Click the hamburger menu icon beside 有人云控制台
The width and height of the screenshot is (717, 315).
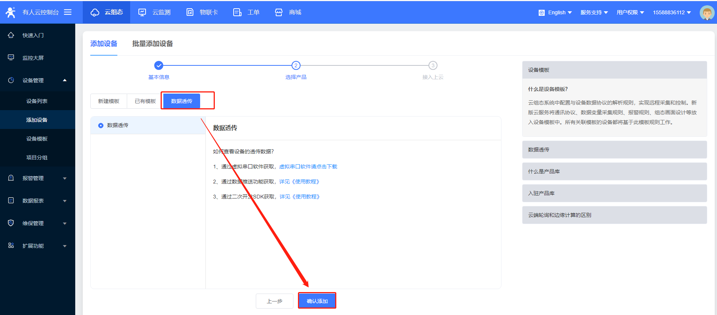(x=68, y=12)
